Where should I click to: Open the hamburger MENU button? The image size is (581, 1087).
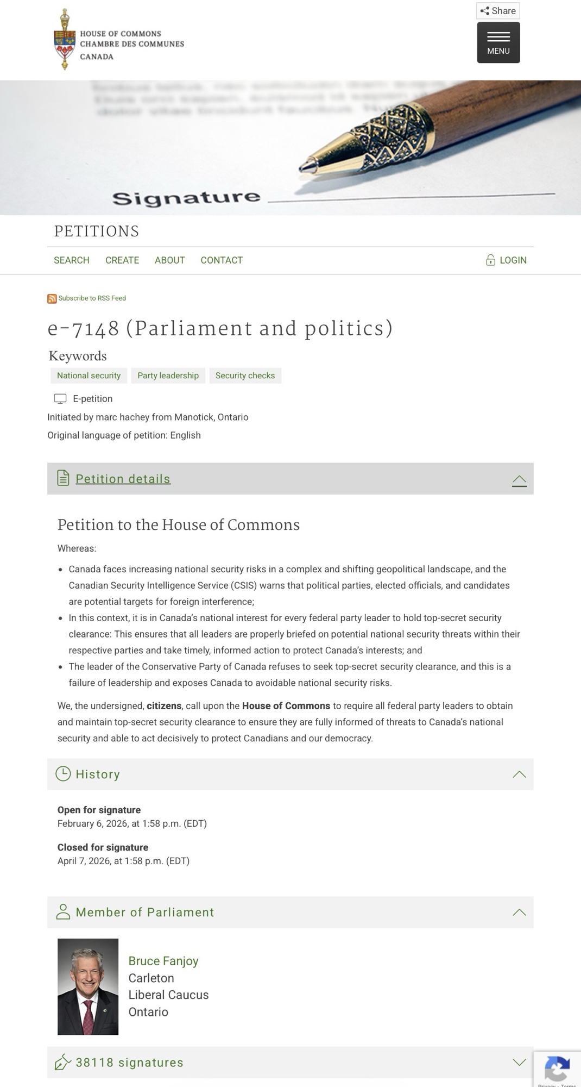[498, 42]
